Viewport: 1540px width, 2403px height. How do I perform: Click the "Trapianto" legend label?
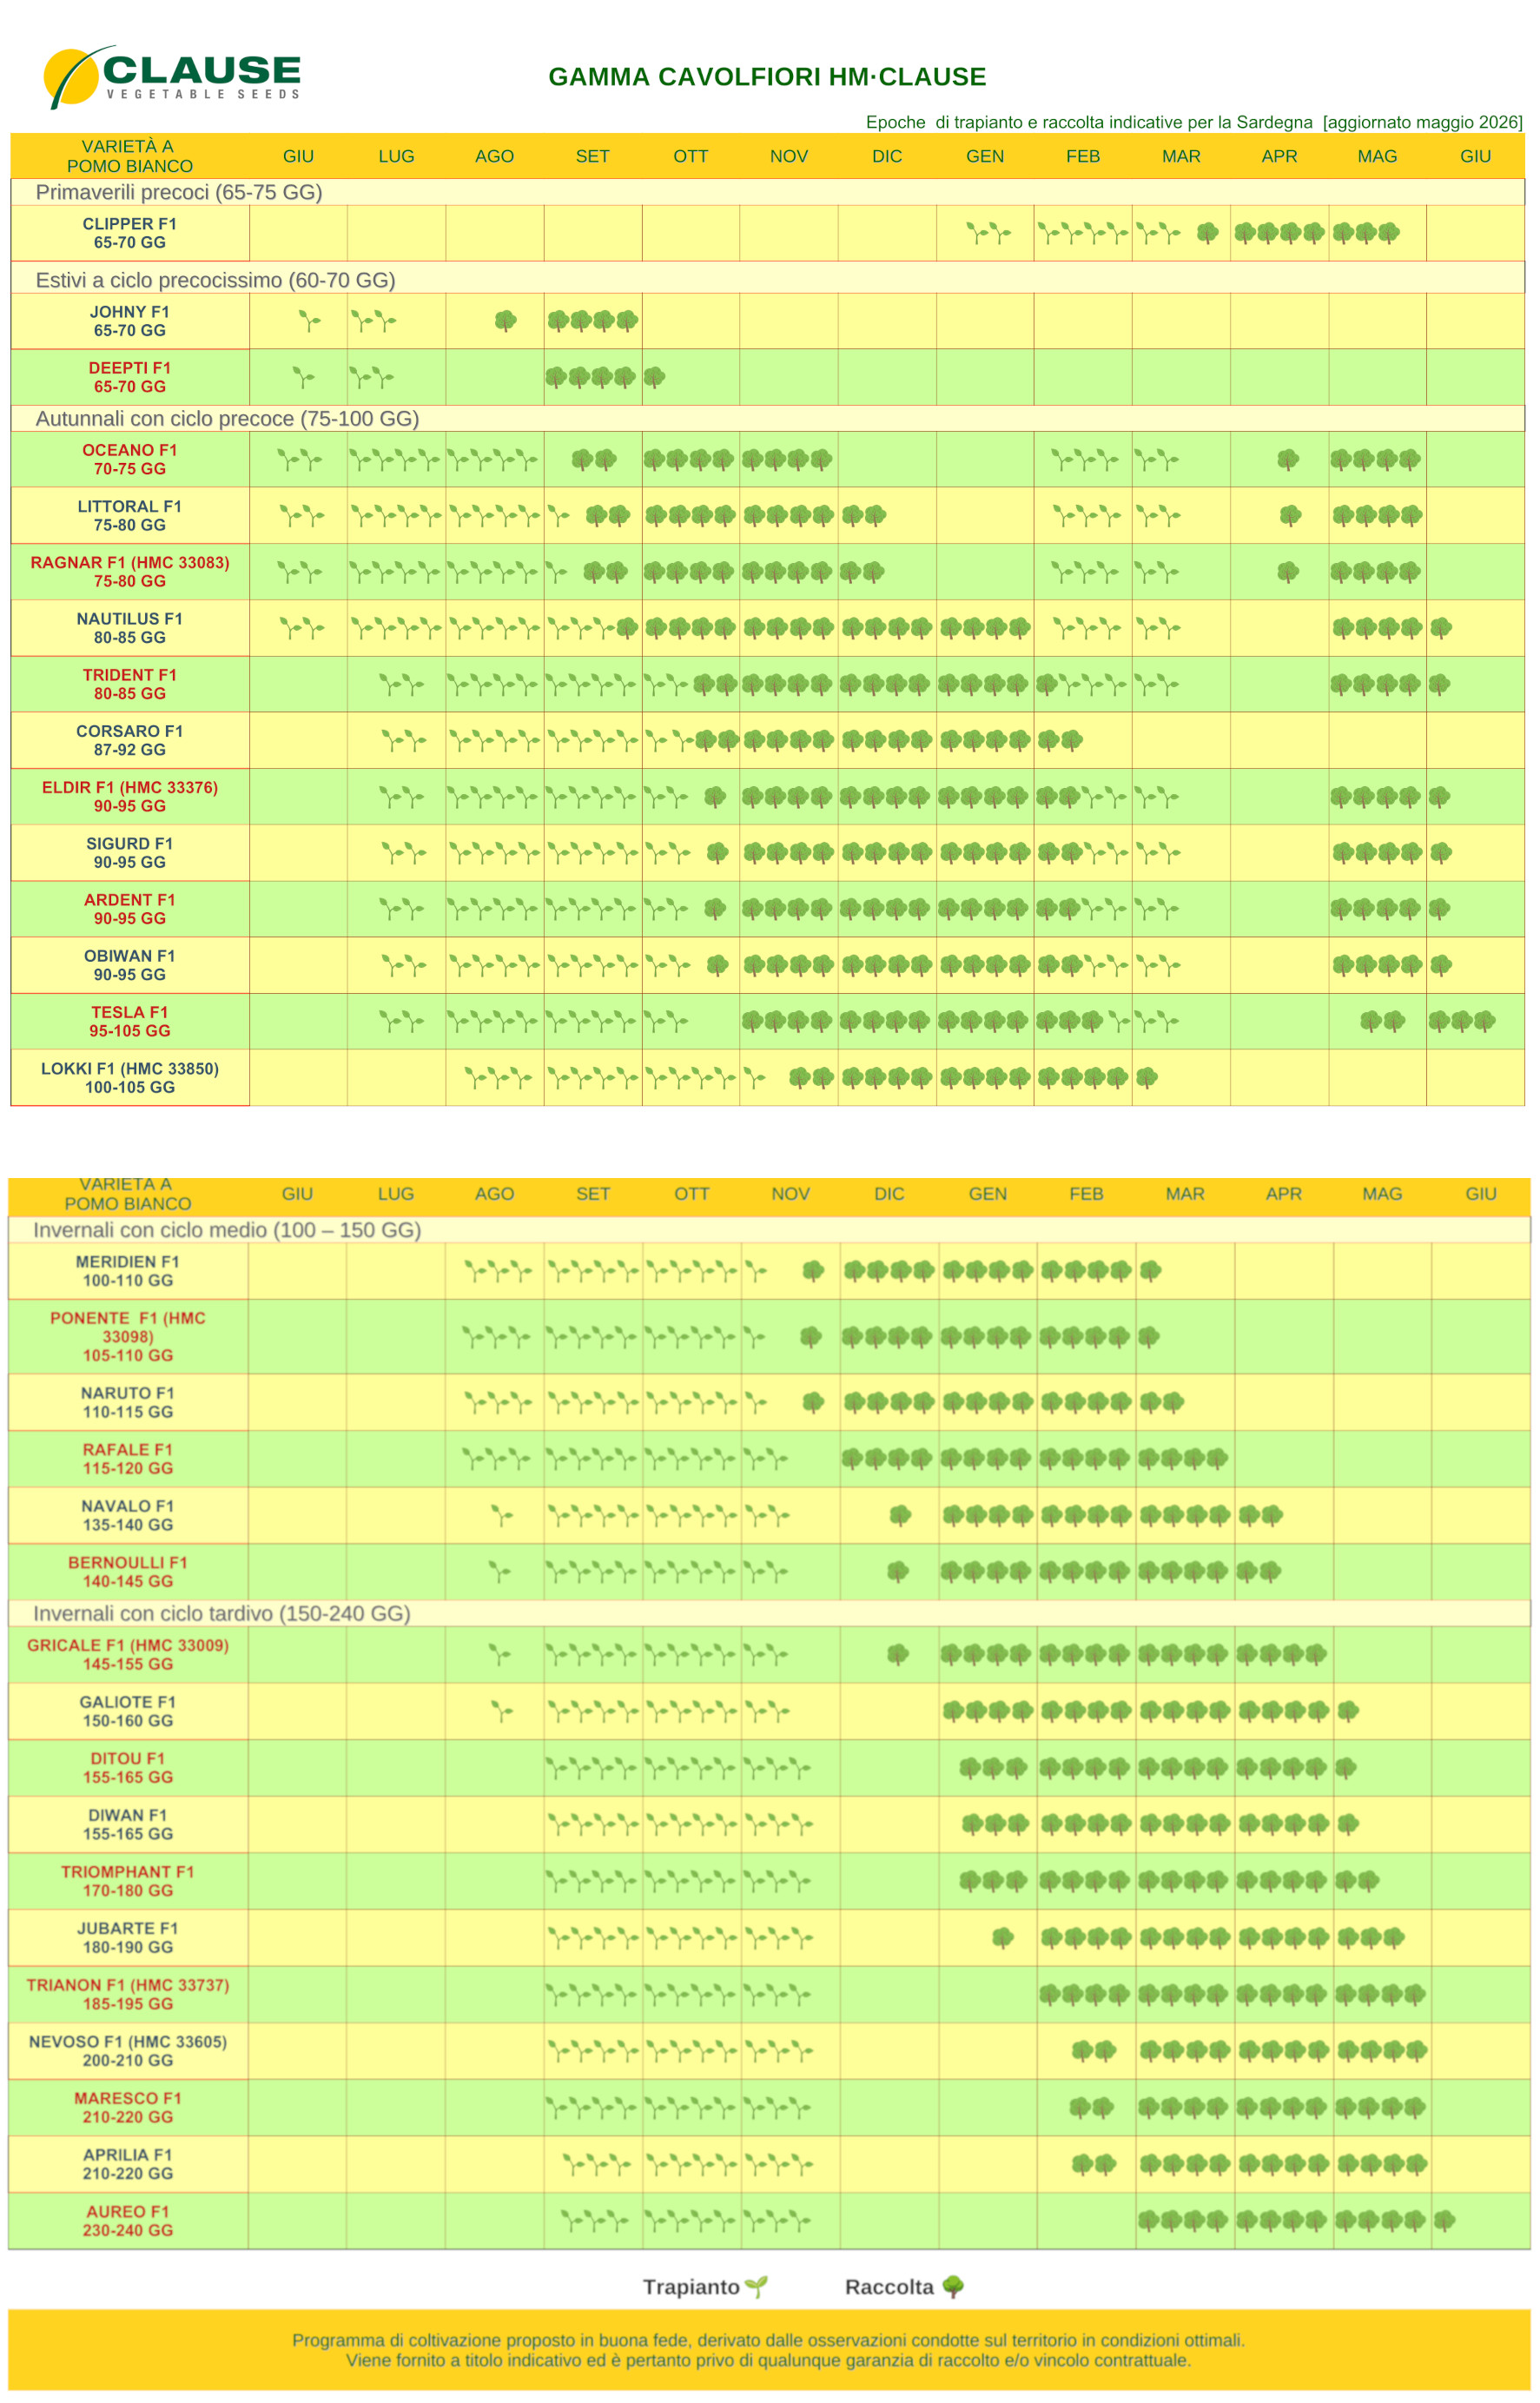691,2287
